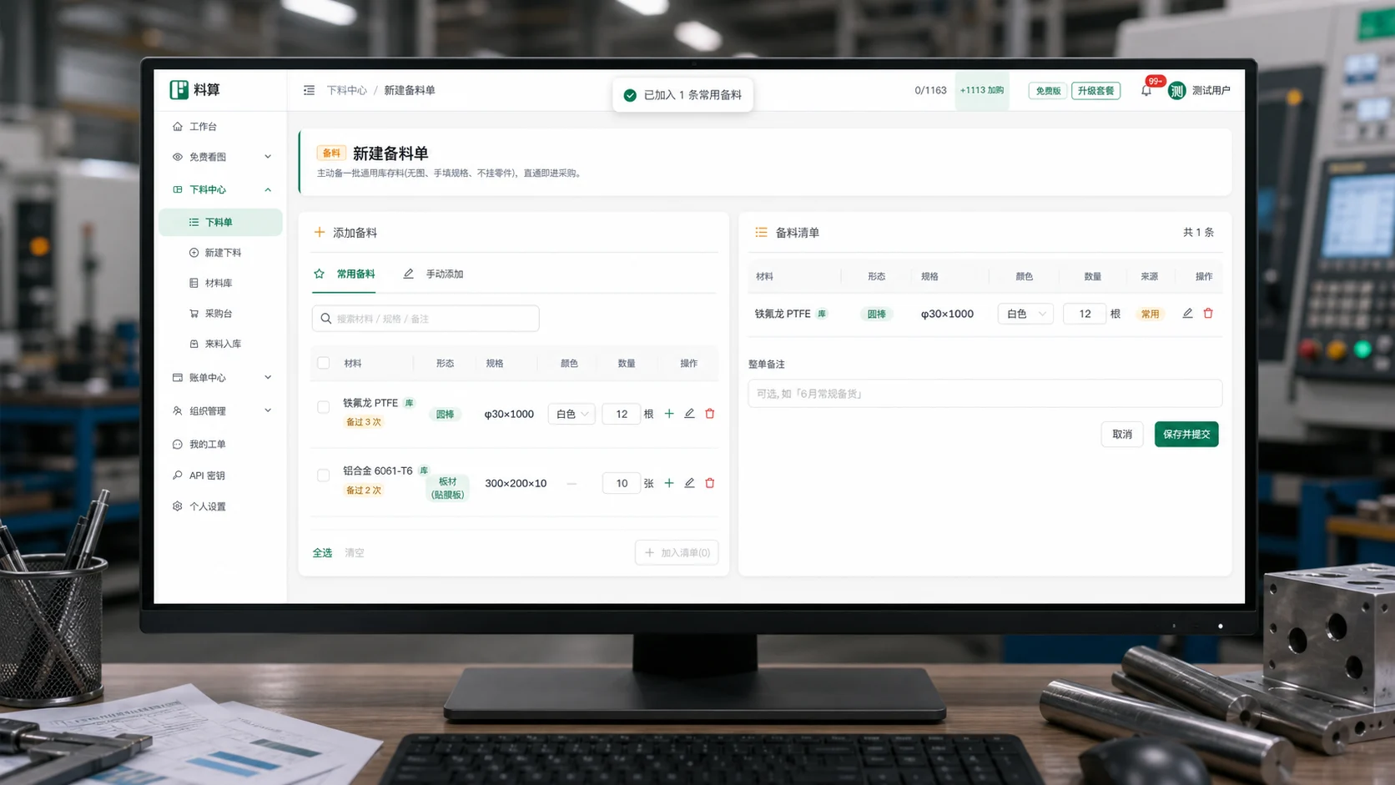The height and width of the screenshot is (785, 1395).
Task: Switch to the 手动添加 tab
Action: (x=433, y=274)
